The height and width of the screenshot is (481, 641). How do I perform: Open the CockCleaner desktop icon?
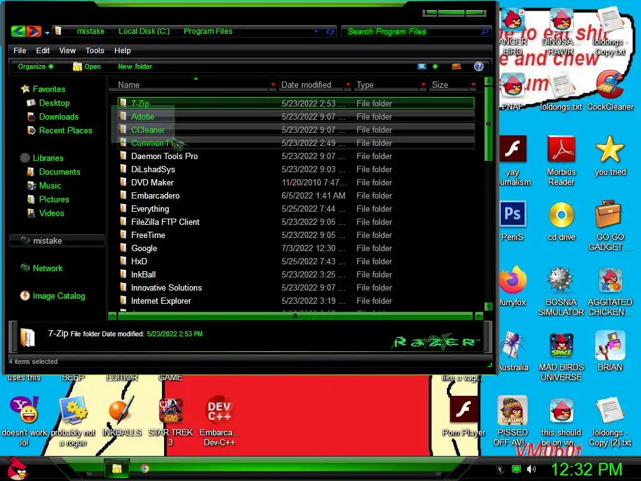tap(610, 91)
